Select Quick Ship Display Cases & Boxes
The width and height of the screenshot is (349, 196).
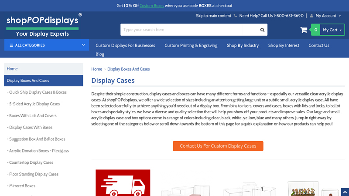[38, 92]
